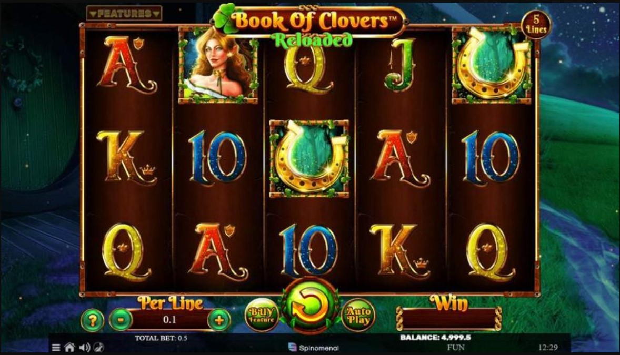The width and height of the screenshot is (620, 355).
Task: Select the red-haired woman symbol
Action: (218, 66)
